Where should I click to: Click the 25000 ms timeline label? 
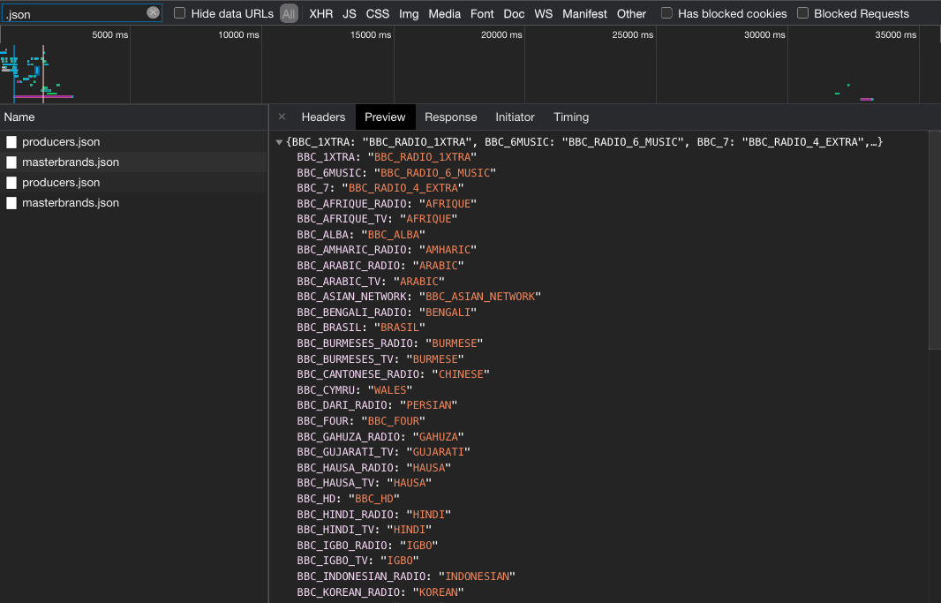(633, 34)
